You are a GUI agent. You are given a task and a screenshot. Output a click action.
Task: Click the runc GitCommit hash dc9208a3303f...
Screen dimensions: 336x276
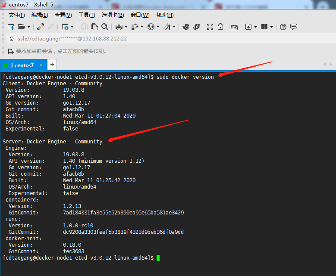(123, 232)
